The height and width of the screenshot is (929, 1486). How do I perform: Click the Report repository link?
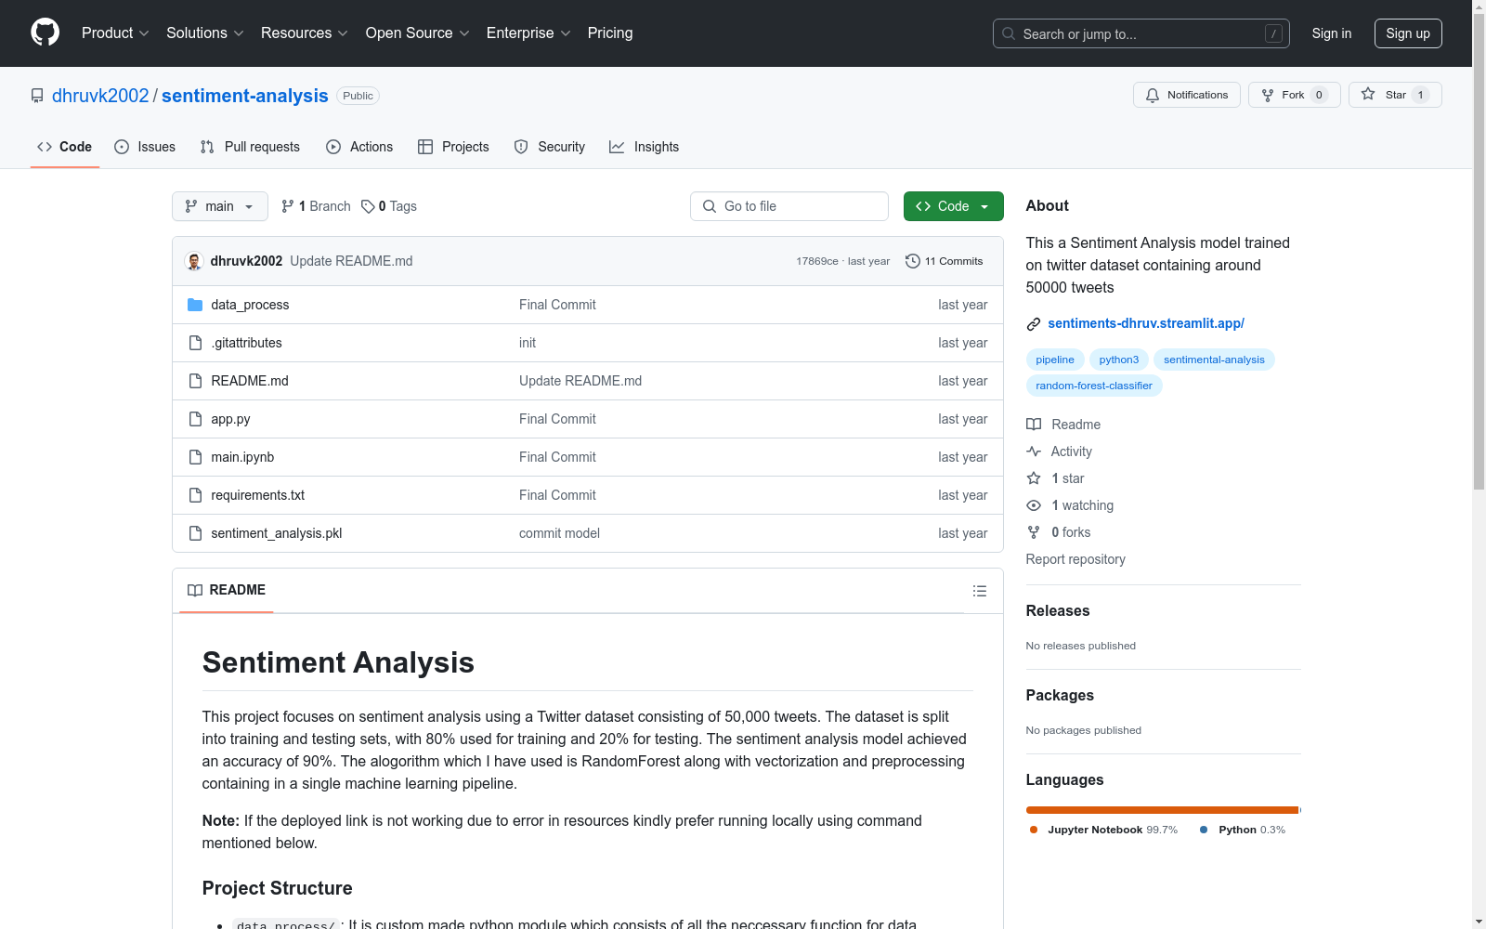pyautogui.click(x=1075, y=559)
